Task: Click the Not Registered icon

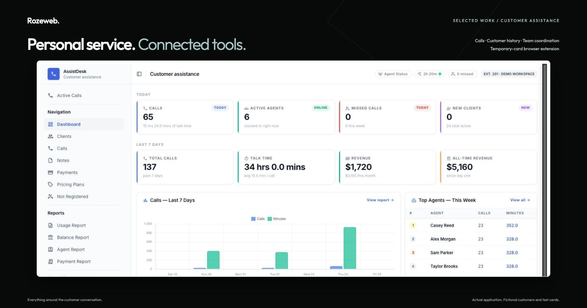Action: tap(51, 197)
